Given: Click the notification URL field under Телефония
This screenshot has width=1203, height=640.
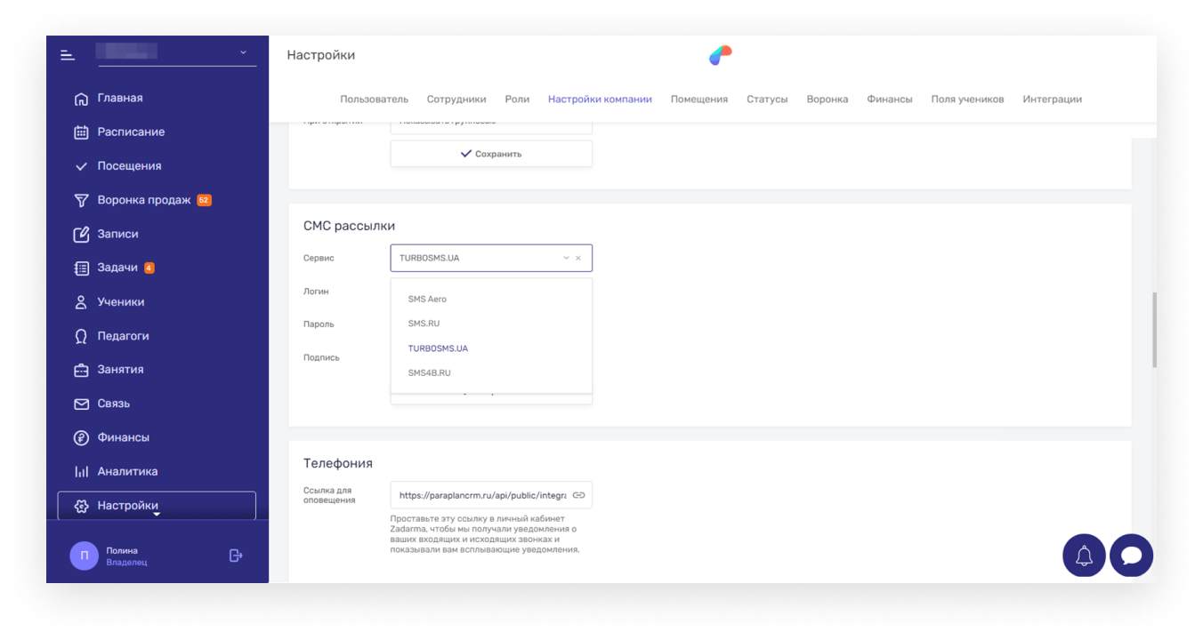Looking at the screenshot, I should 491,495.
